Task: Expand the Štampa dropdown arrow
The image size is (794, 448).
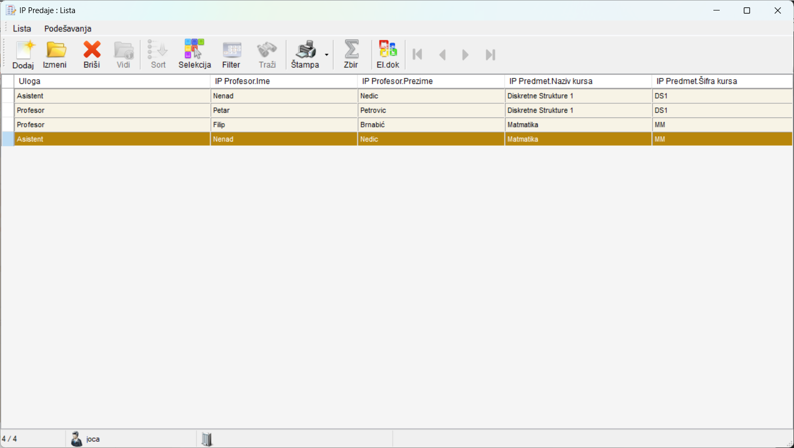Action: pyautogui.click(x=327, y=55)
